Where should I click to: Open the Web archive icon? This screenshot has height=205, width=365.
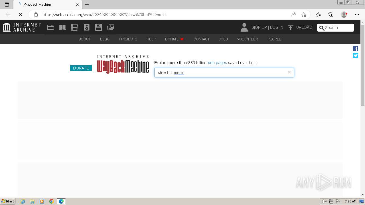51,27
